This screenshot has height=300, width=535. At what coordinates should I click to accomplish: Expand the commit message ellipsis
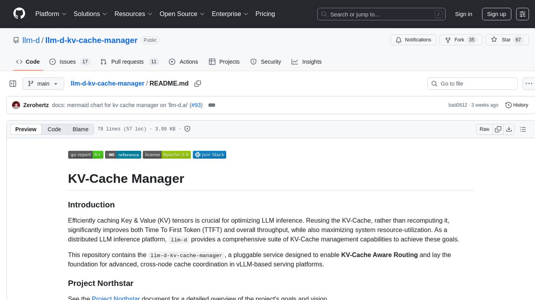click(x=212, y=105)
